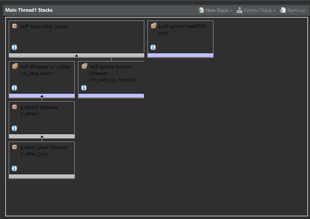This screenshot has width=310, height=219.
Task: Collapse the lwIP Wrapper to r_ether arrow
Action: (x=42, y=96)
